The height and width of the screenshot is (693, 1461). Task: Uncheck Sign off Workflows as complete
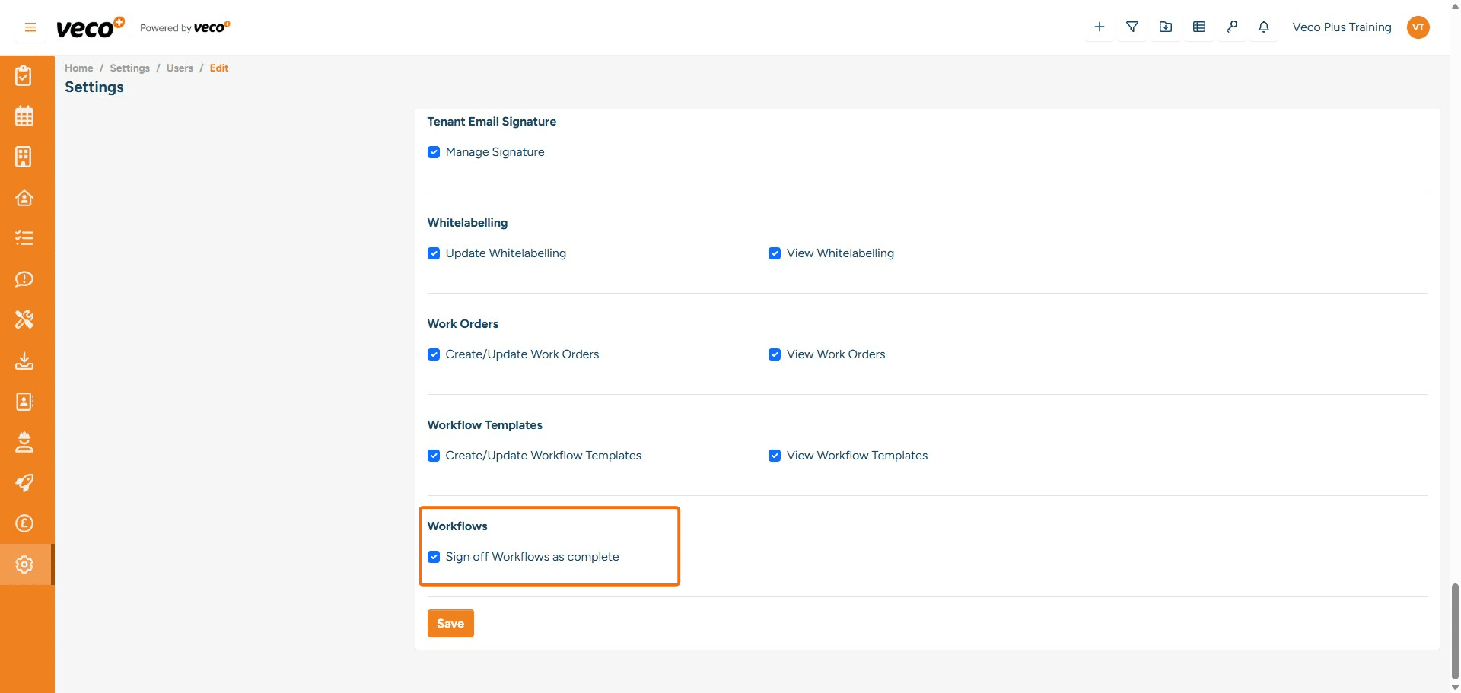pos(434,557)
